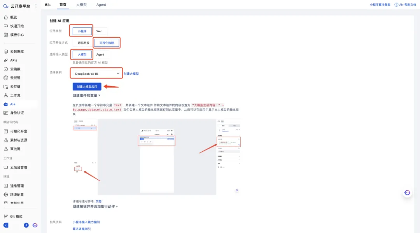Open the assistant icon beside the avatar
This screenshot has height=233, width=420.
35,225
